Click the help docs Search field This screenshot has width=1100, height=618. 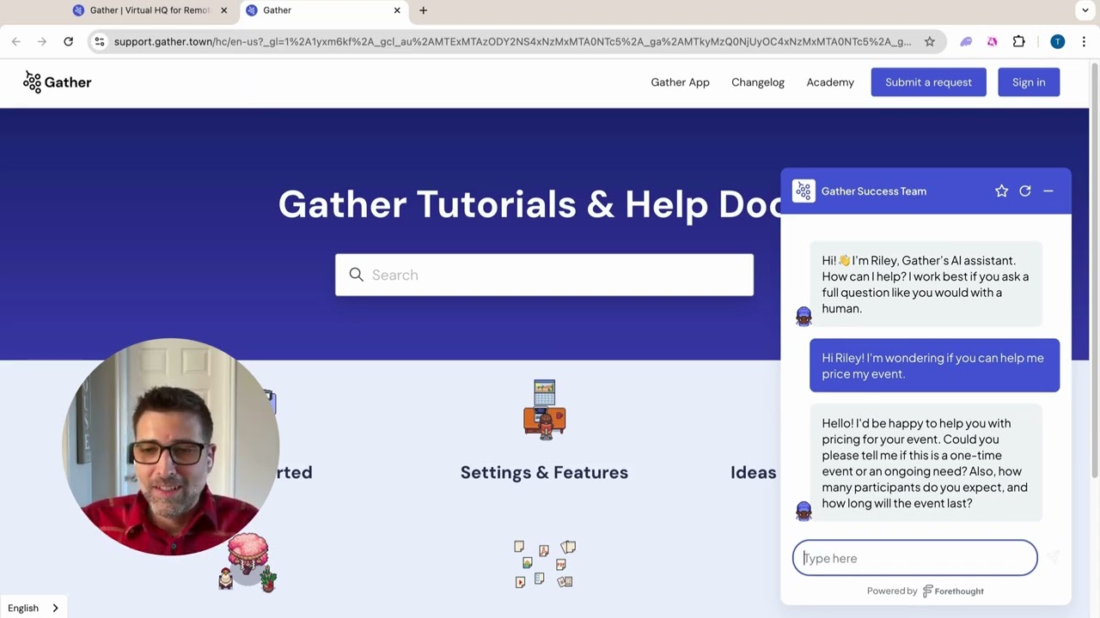[x=544, y=275]
